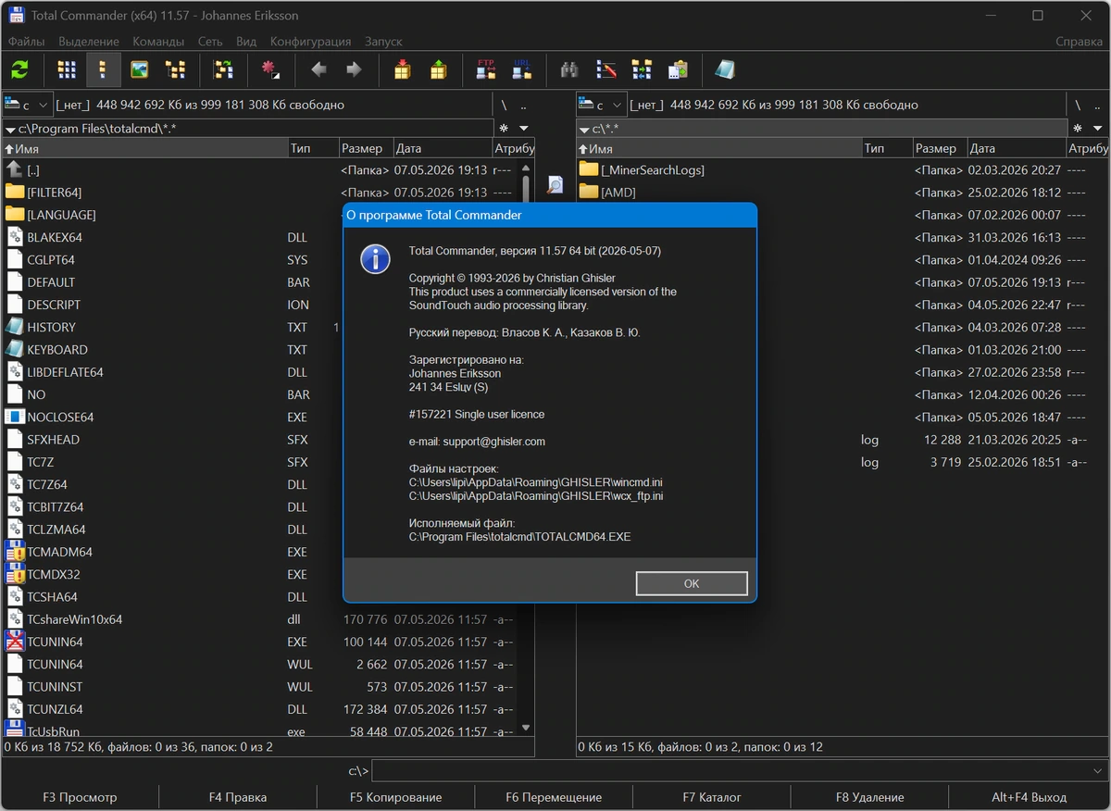Go forward with the right arrow icon
This screenshot has height=811, width=1111.
[354, 69]
